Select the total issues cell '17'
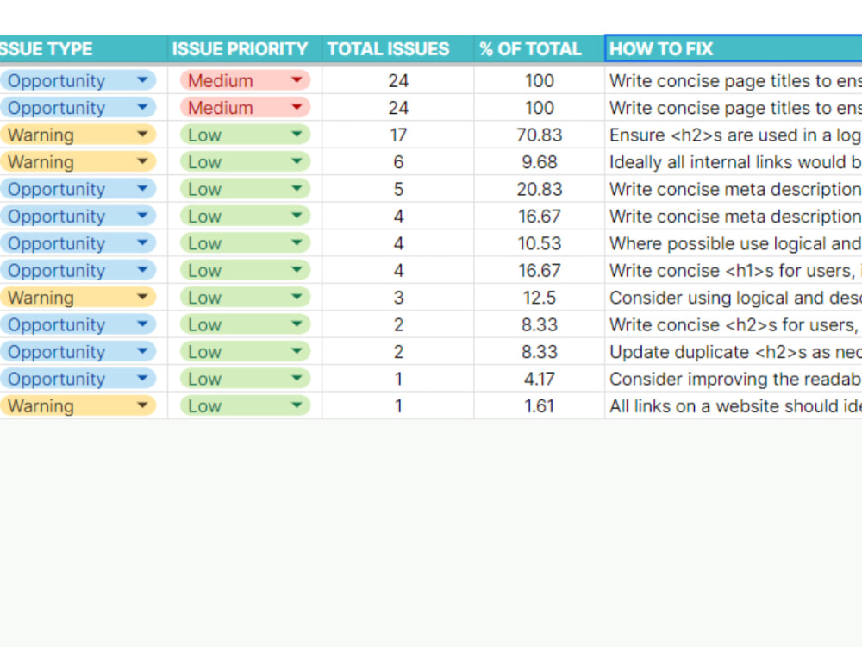This screenshot has height=647, width=862. coord(397,135)
